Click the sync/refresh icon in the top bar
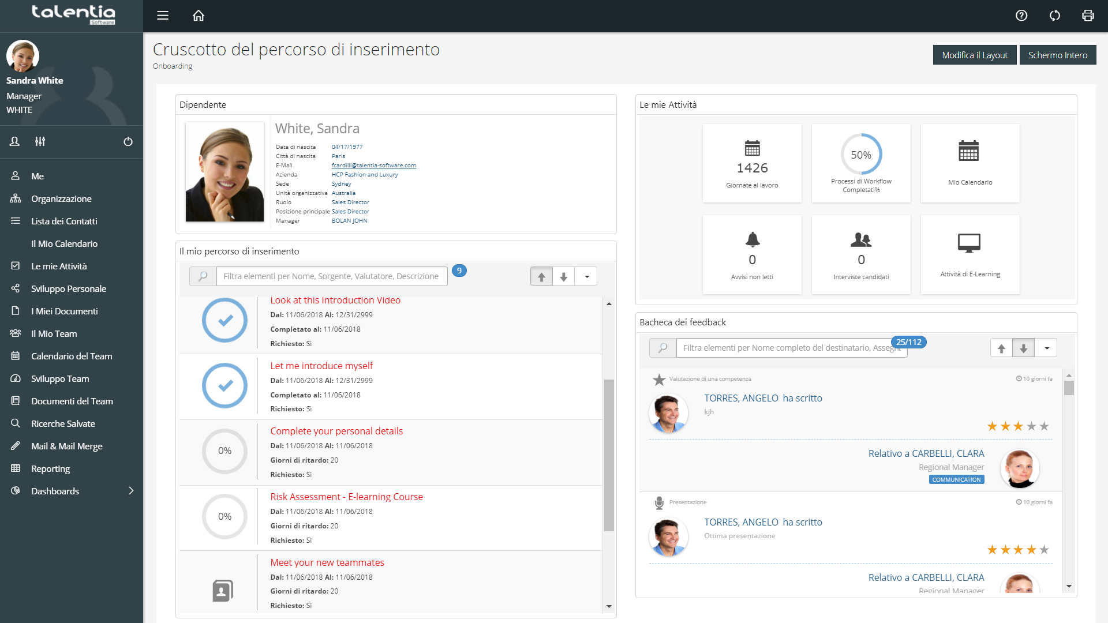This screenshot has height=623, width=1108. click(x=1054, y=16)
